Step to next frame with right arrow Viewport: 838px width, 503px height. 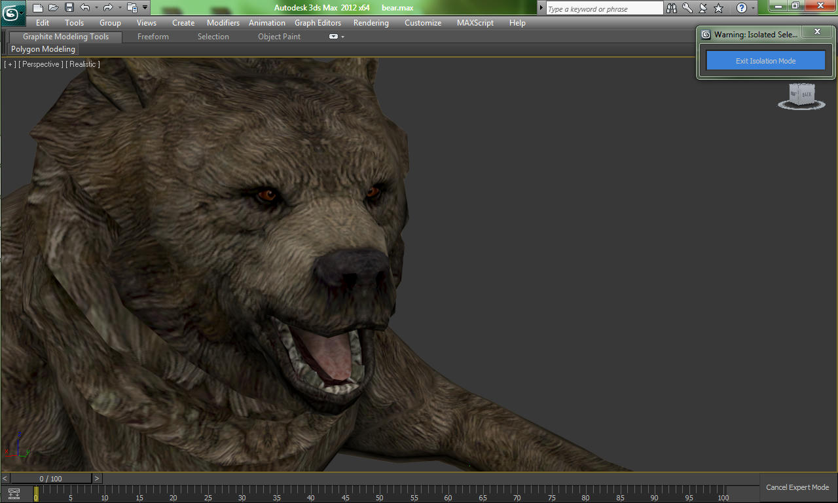coord(97,479)
